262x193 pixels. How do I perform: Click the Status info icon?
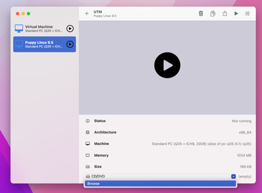pos(88,121)
